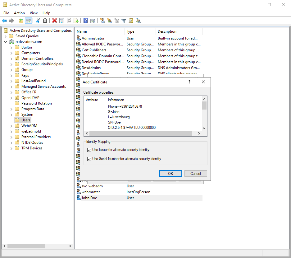The height and width of the screenshot is (258, 291).
Task: Open the Action menu
Action: [x=19, y=13]
